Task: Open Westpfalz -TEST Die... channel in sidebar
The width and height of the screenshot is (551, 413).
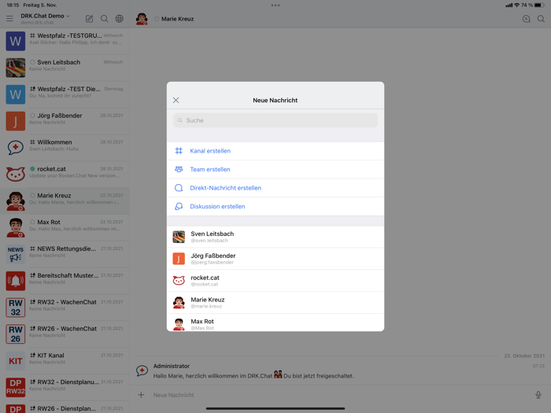Action: (65, 94)
